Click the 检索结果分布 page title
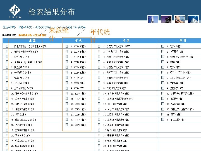Screen dimensions: 201x151 51,12
